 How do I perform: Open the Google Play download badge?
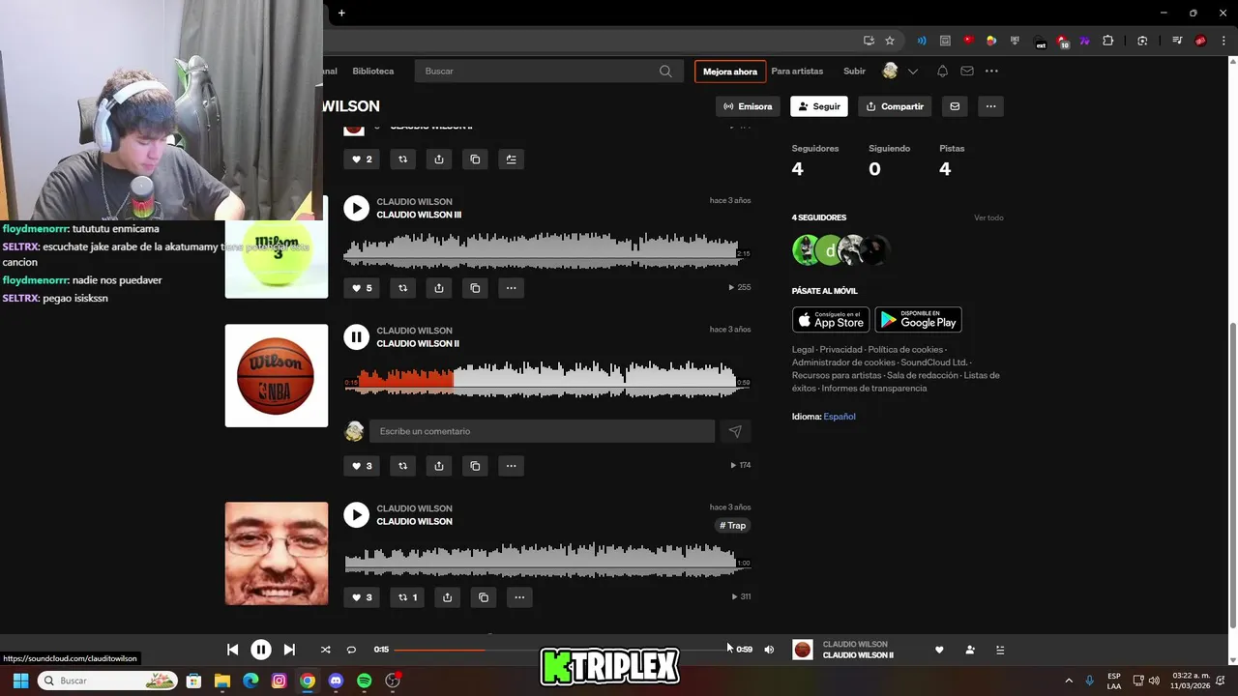coord(918,319)
